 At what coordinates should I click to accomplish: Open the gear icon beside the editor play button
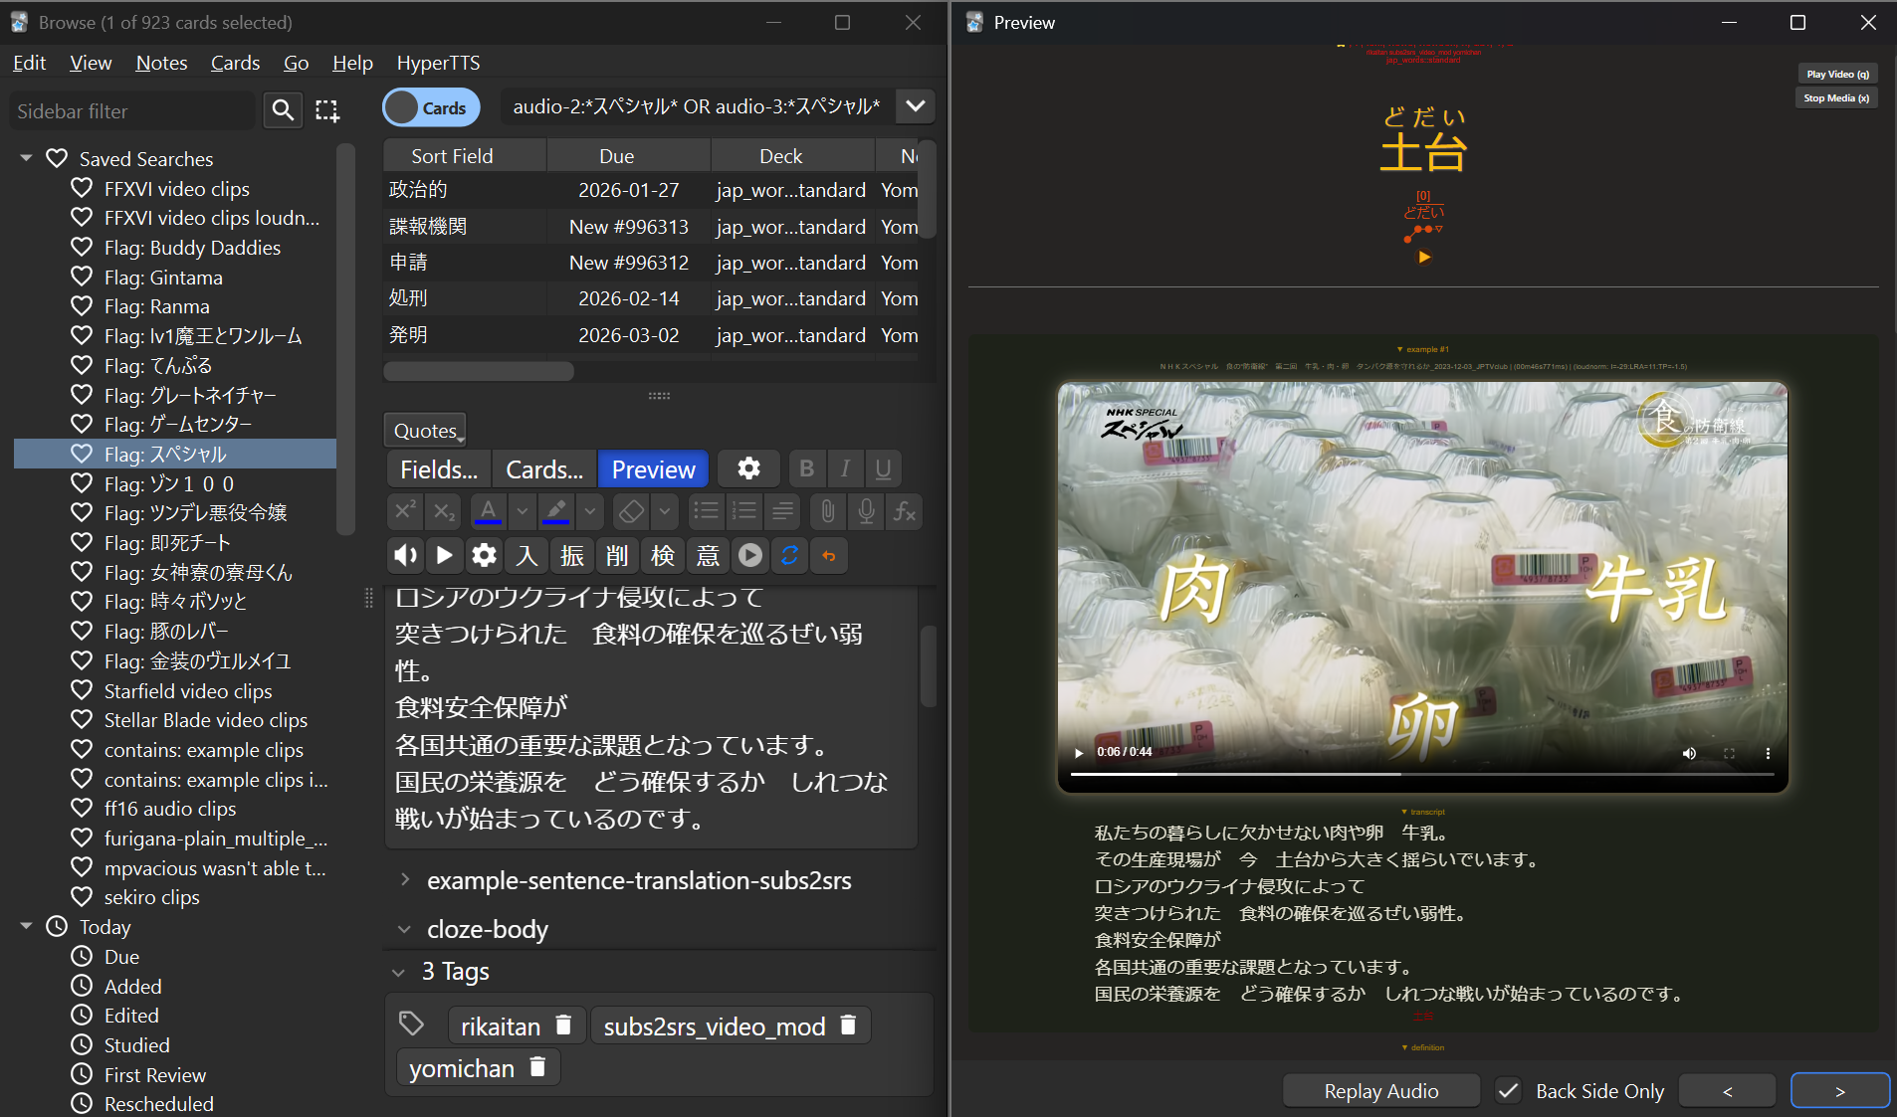pos(484,555)
